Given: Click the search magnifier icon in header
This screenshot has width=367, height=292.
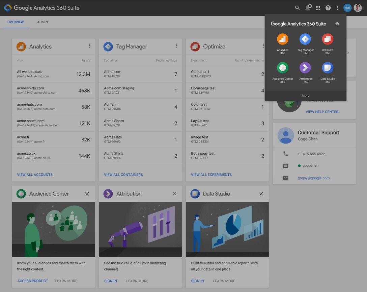Looking at the screenshot, I should point(297,8).
